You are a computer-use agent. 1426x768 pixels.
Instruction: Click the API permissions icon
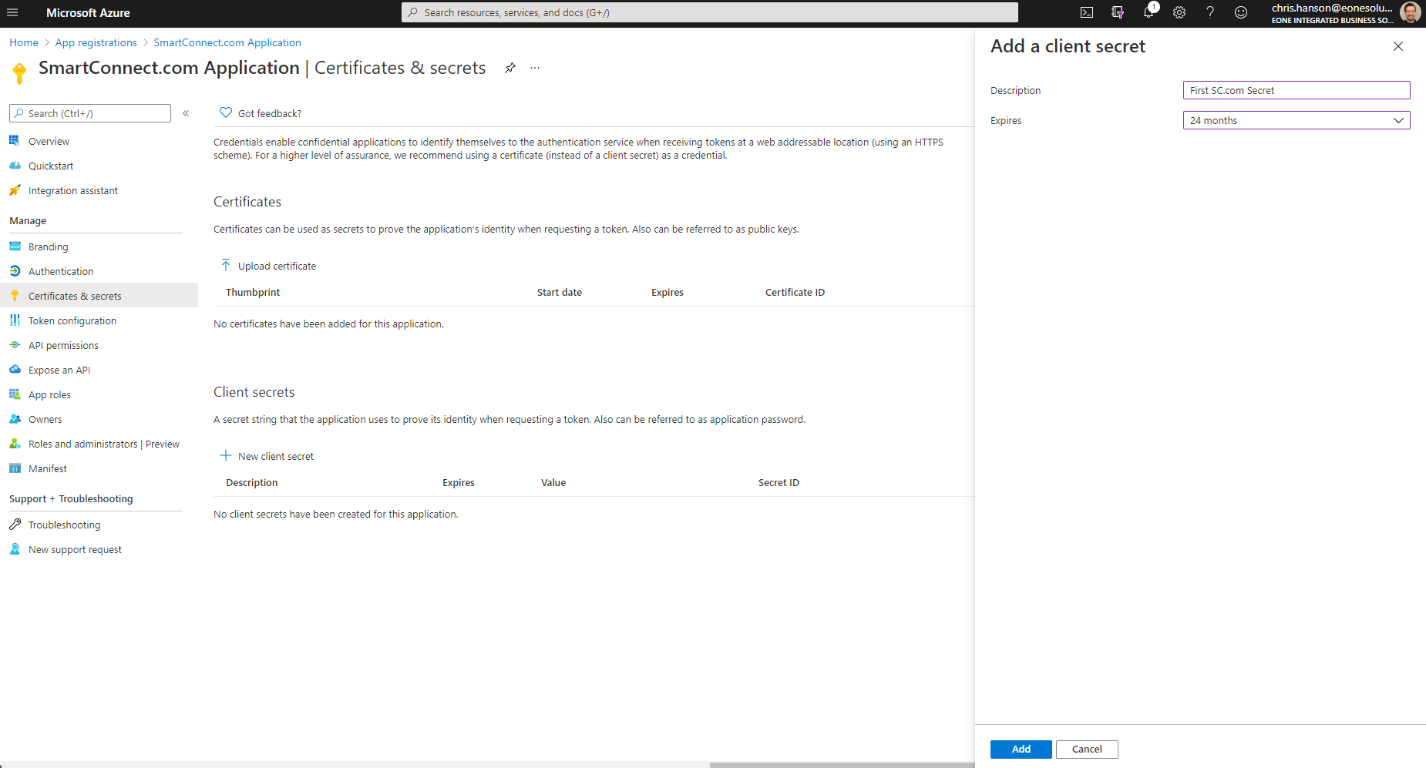pyautogui.click(x=15, y=345)
